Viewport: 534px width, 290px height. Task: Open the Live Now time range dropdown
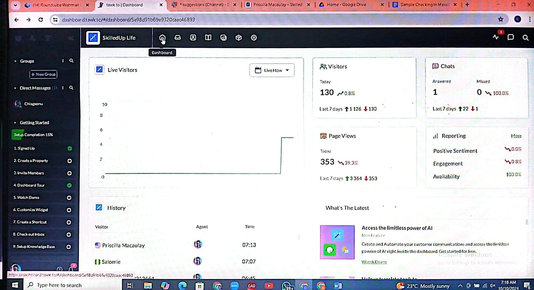coord(272,70)
